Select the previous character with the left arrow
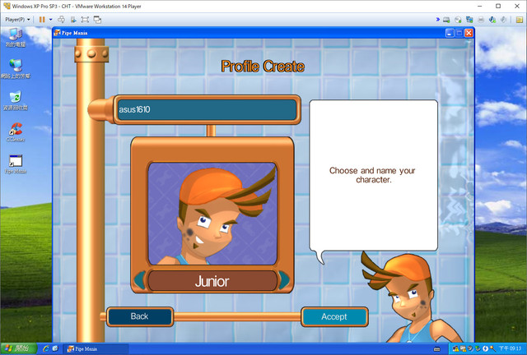Image resolution: width=527 pixels, height=355 pixels. coord(139,280)
